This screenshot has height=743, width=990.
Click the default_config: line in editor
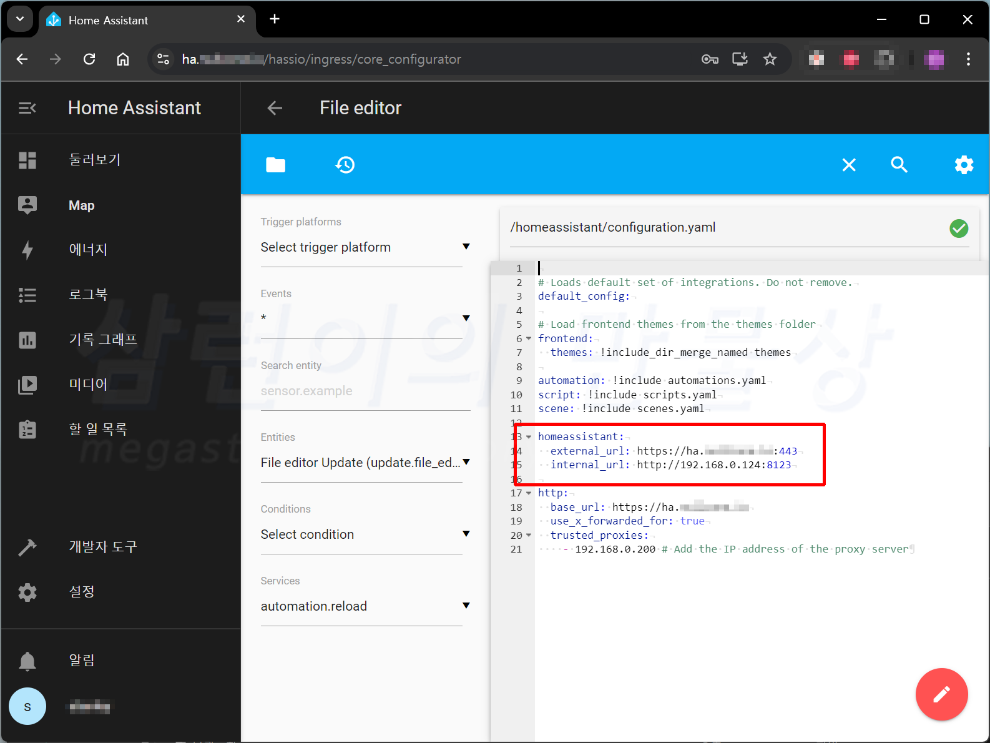[584, 297]
